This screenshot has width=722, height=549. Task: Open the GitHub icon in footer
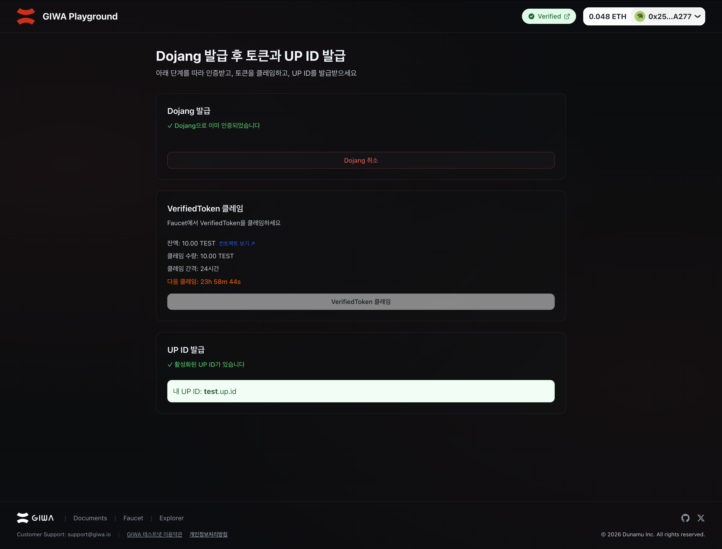[685, 518]
